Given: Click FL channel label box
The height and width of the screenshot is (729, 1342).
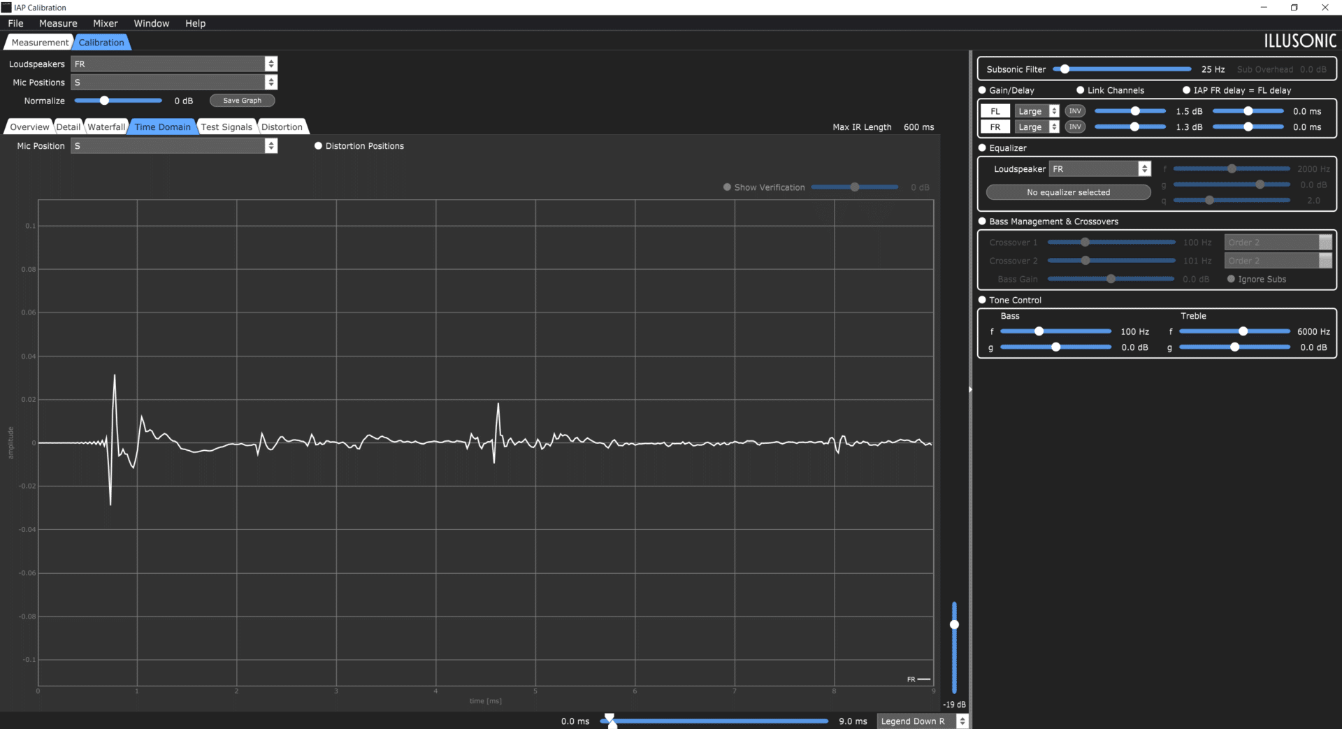Looking at the screenshot, I should coord(995,111).
